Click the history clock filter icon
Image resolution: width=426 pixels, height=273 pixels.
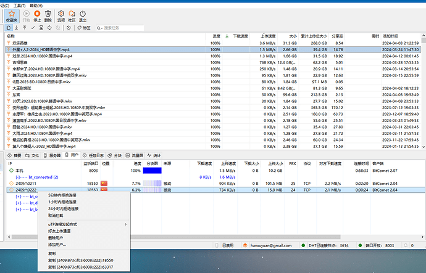69,28
